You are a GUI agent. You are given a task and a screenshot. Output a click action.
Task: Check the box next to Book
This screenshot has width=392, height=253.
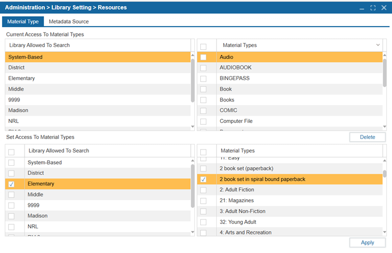point(203,89)
